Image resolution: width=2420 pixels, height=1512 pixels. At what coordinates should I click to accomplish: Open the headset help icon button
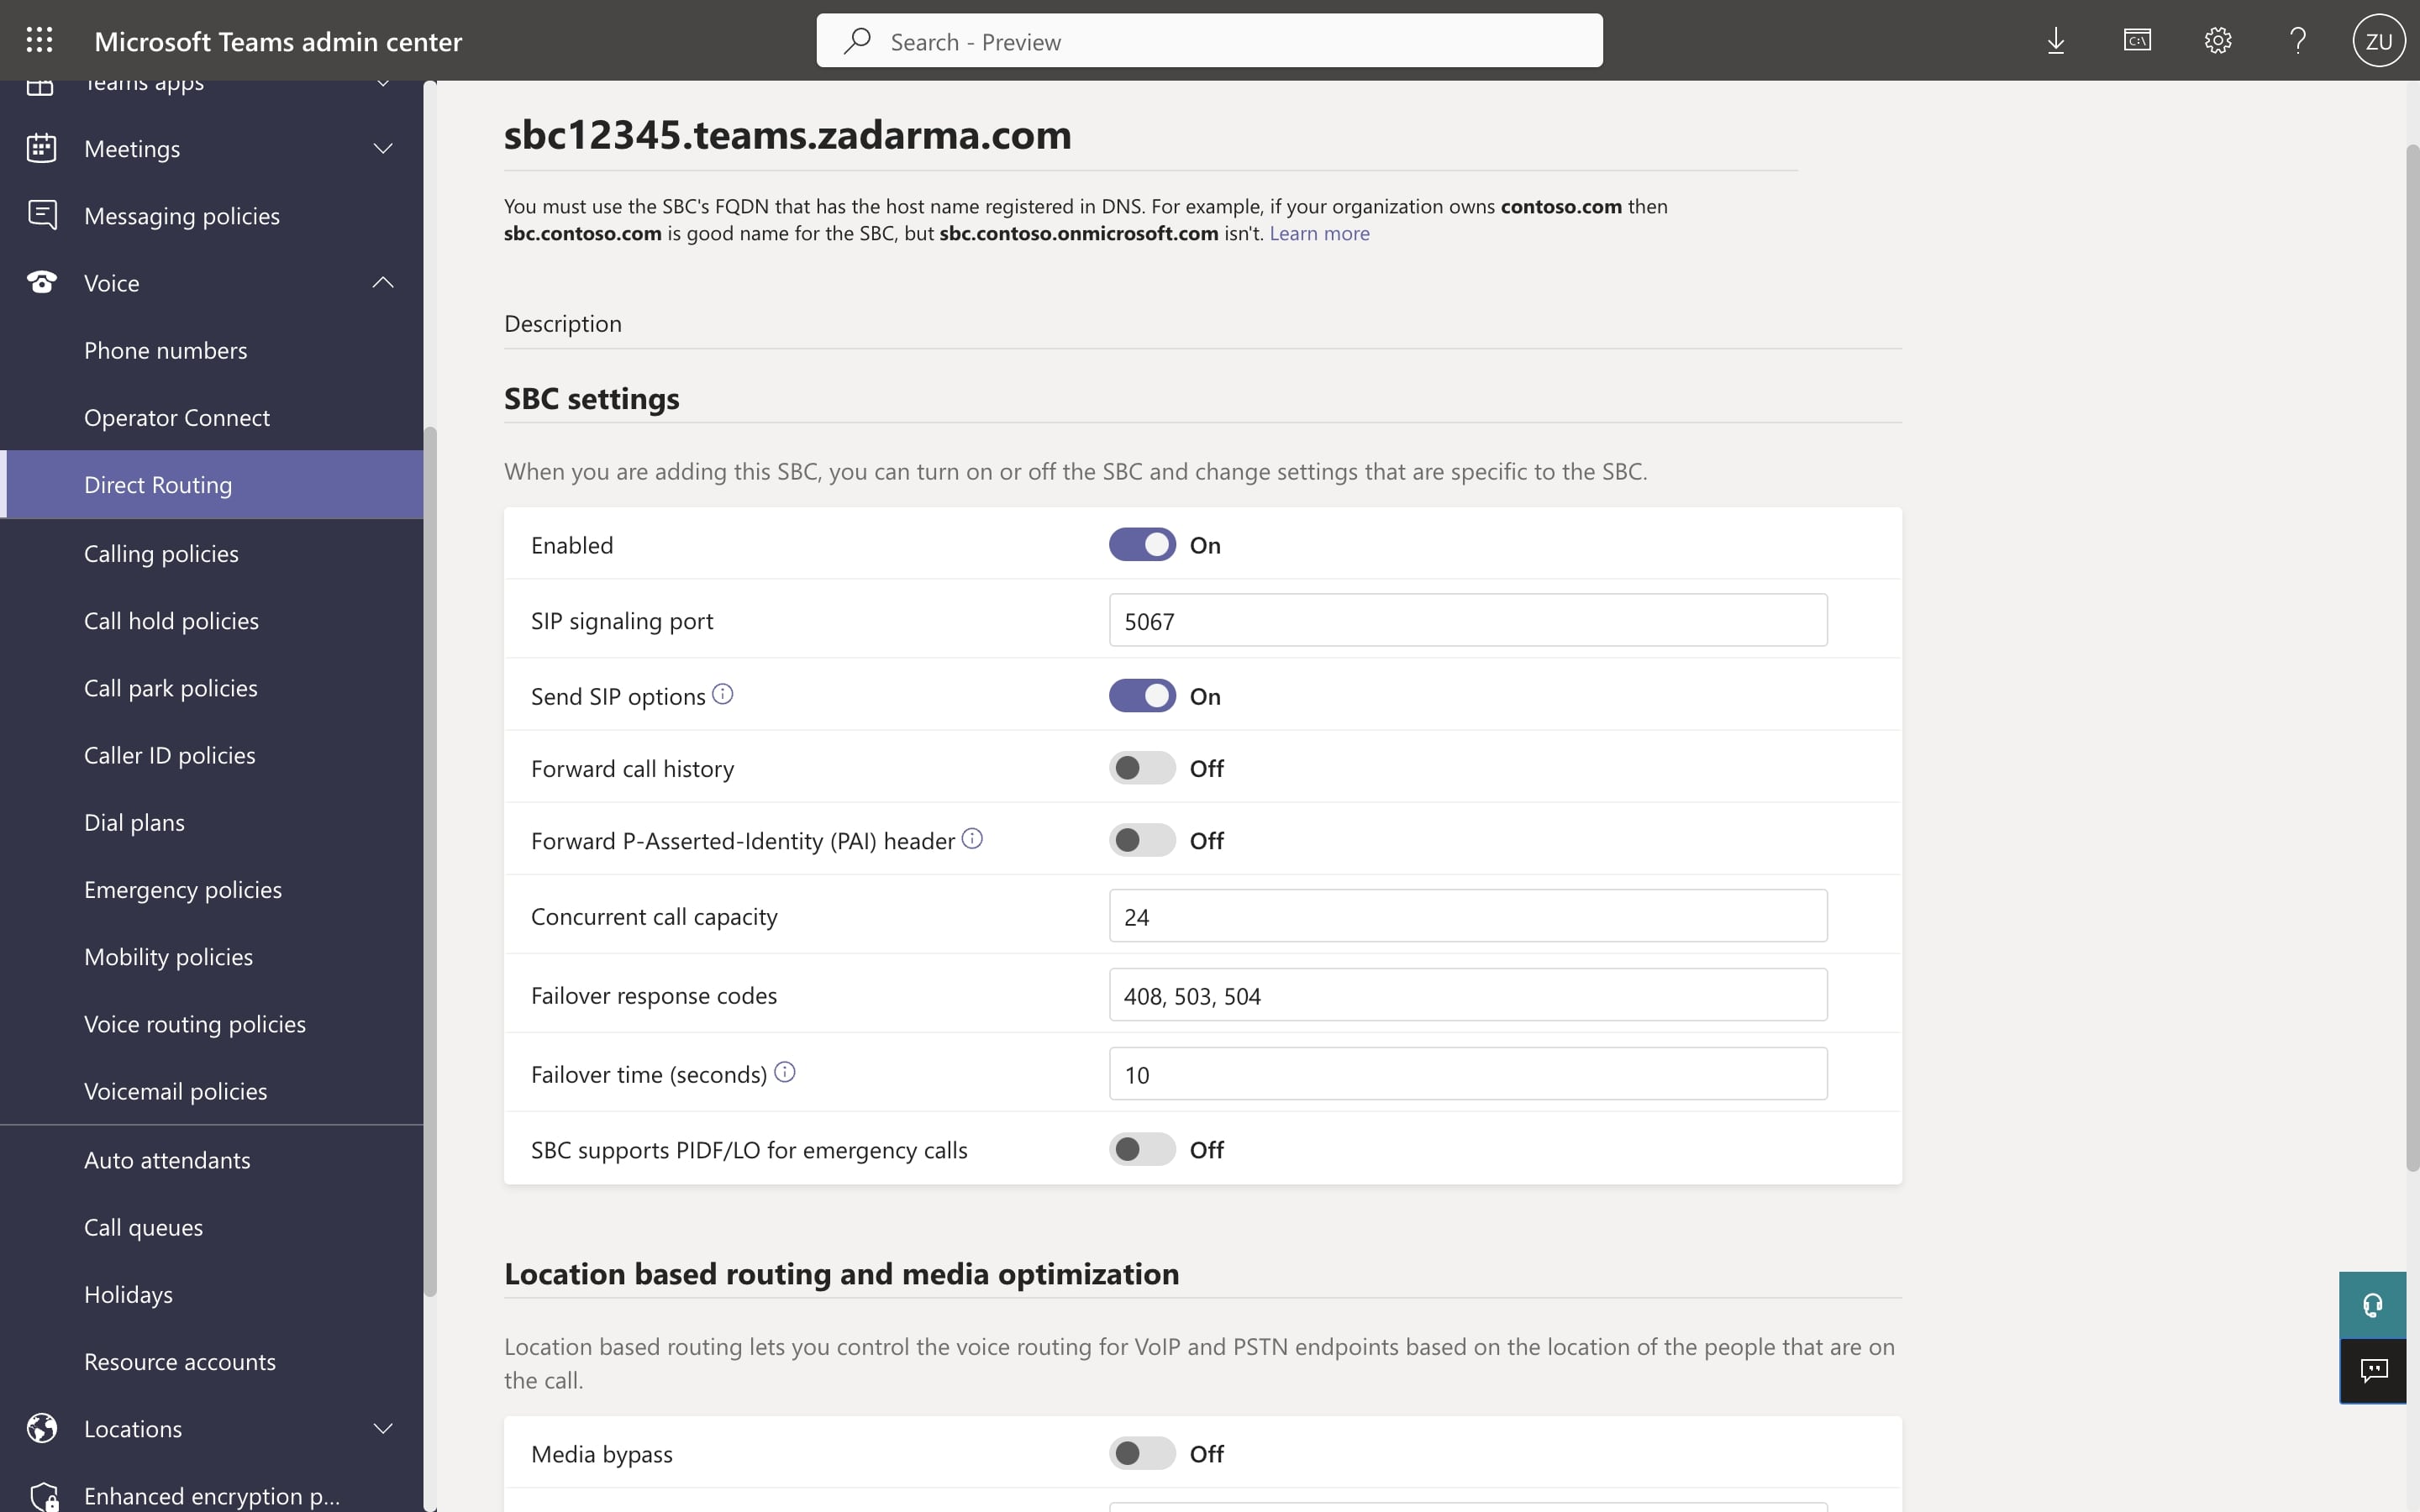tap(2372, 1305)
